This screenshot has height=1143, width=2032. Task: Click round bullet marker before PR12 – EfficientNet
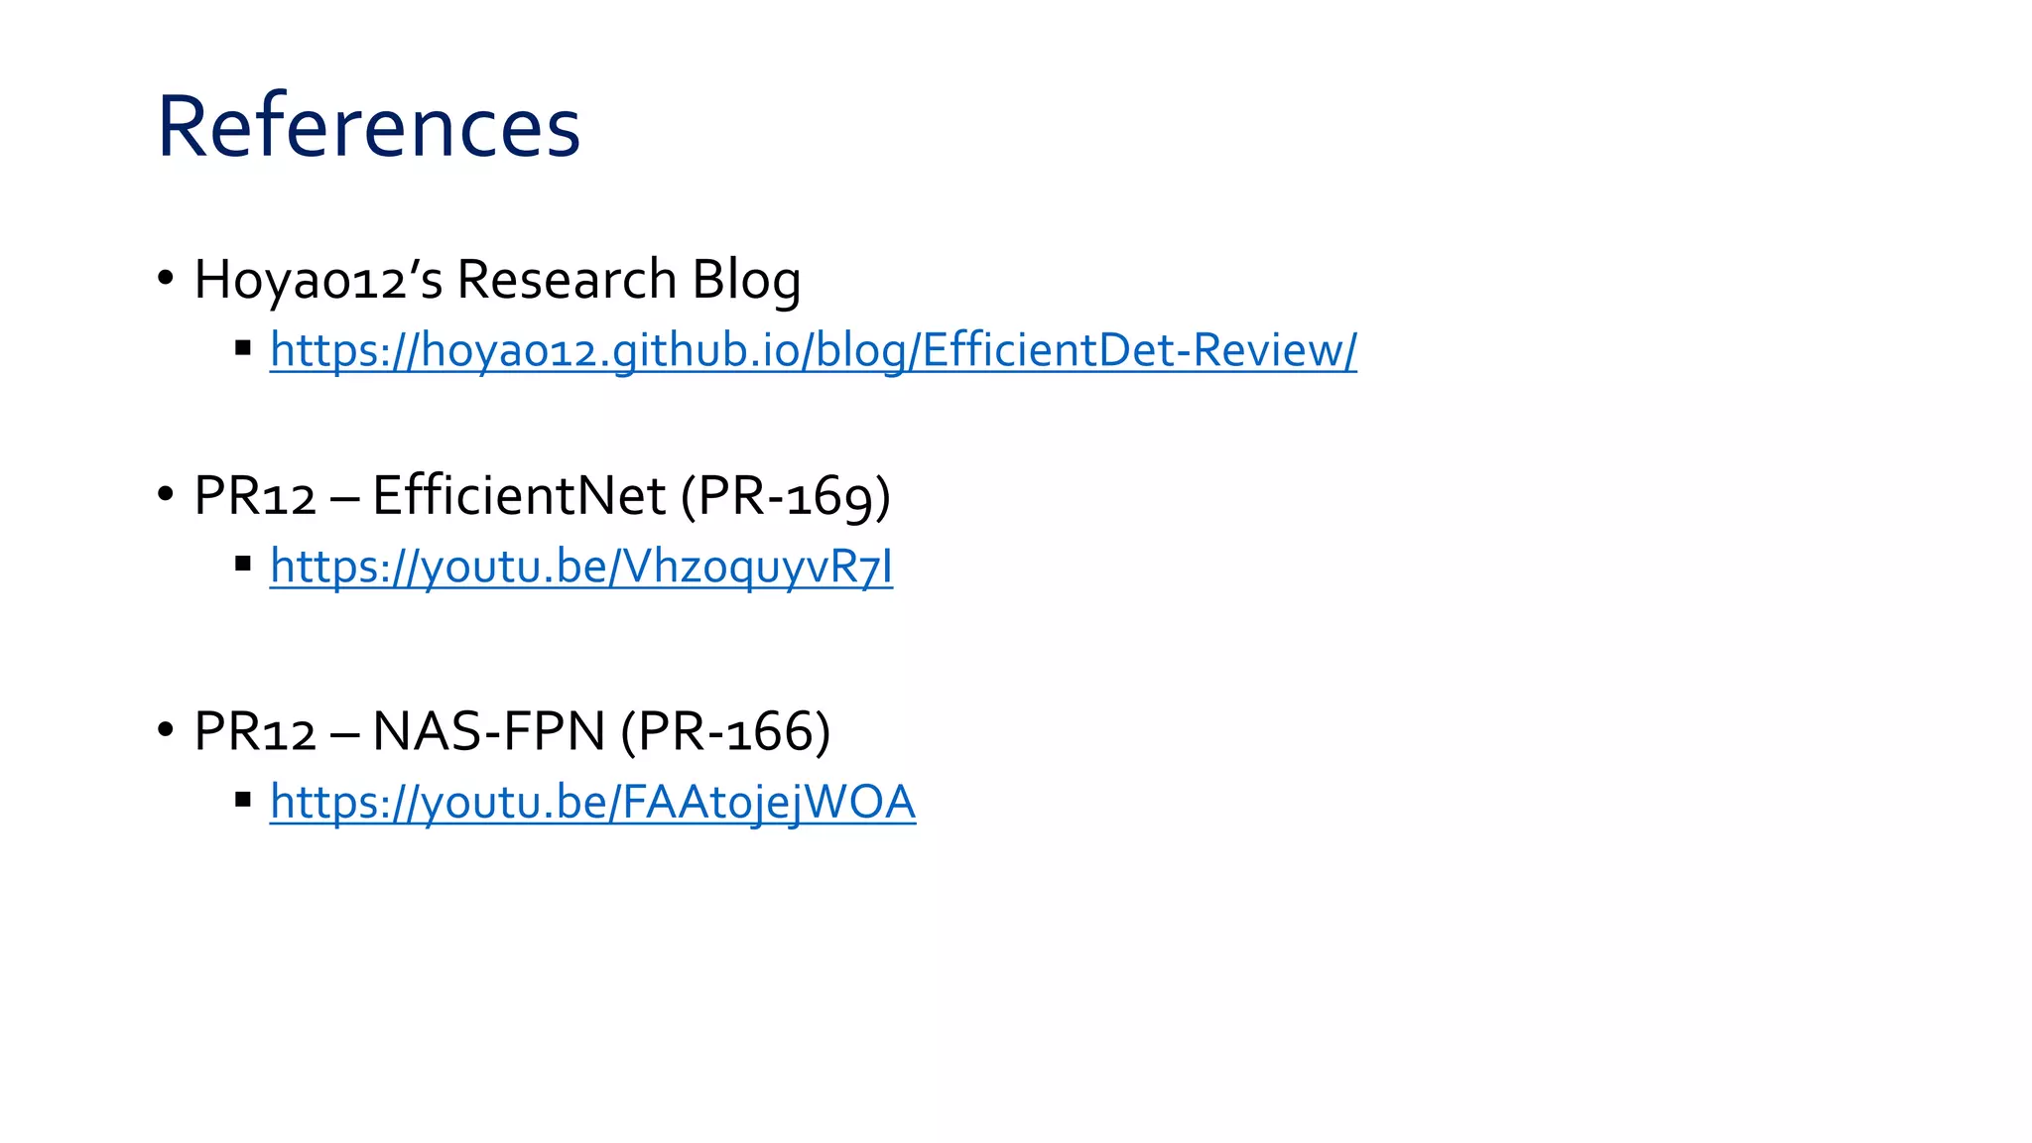pyautogui.click(x=166, y=494)
